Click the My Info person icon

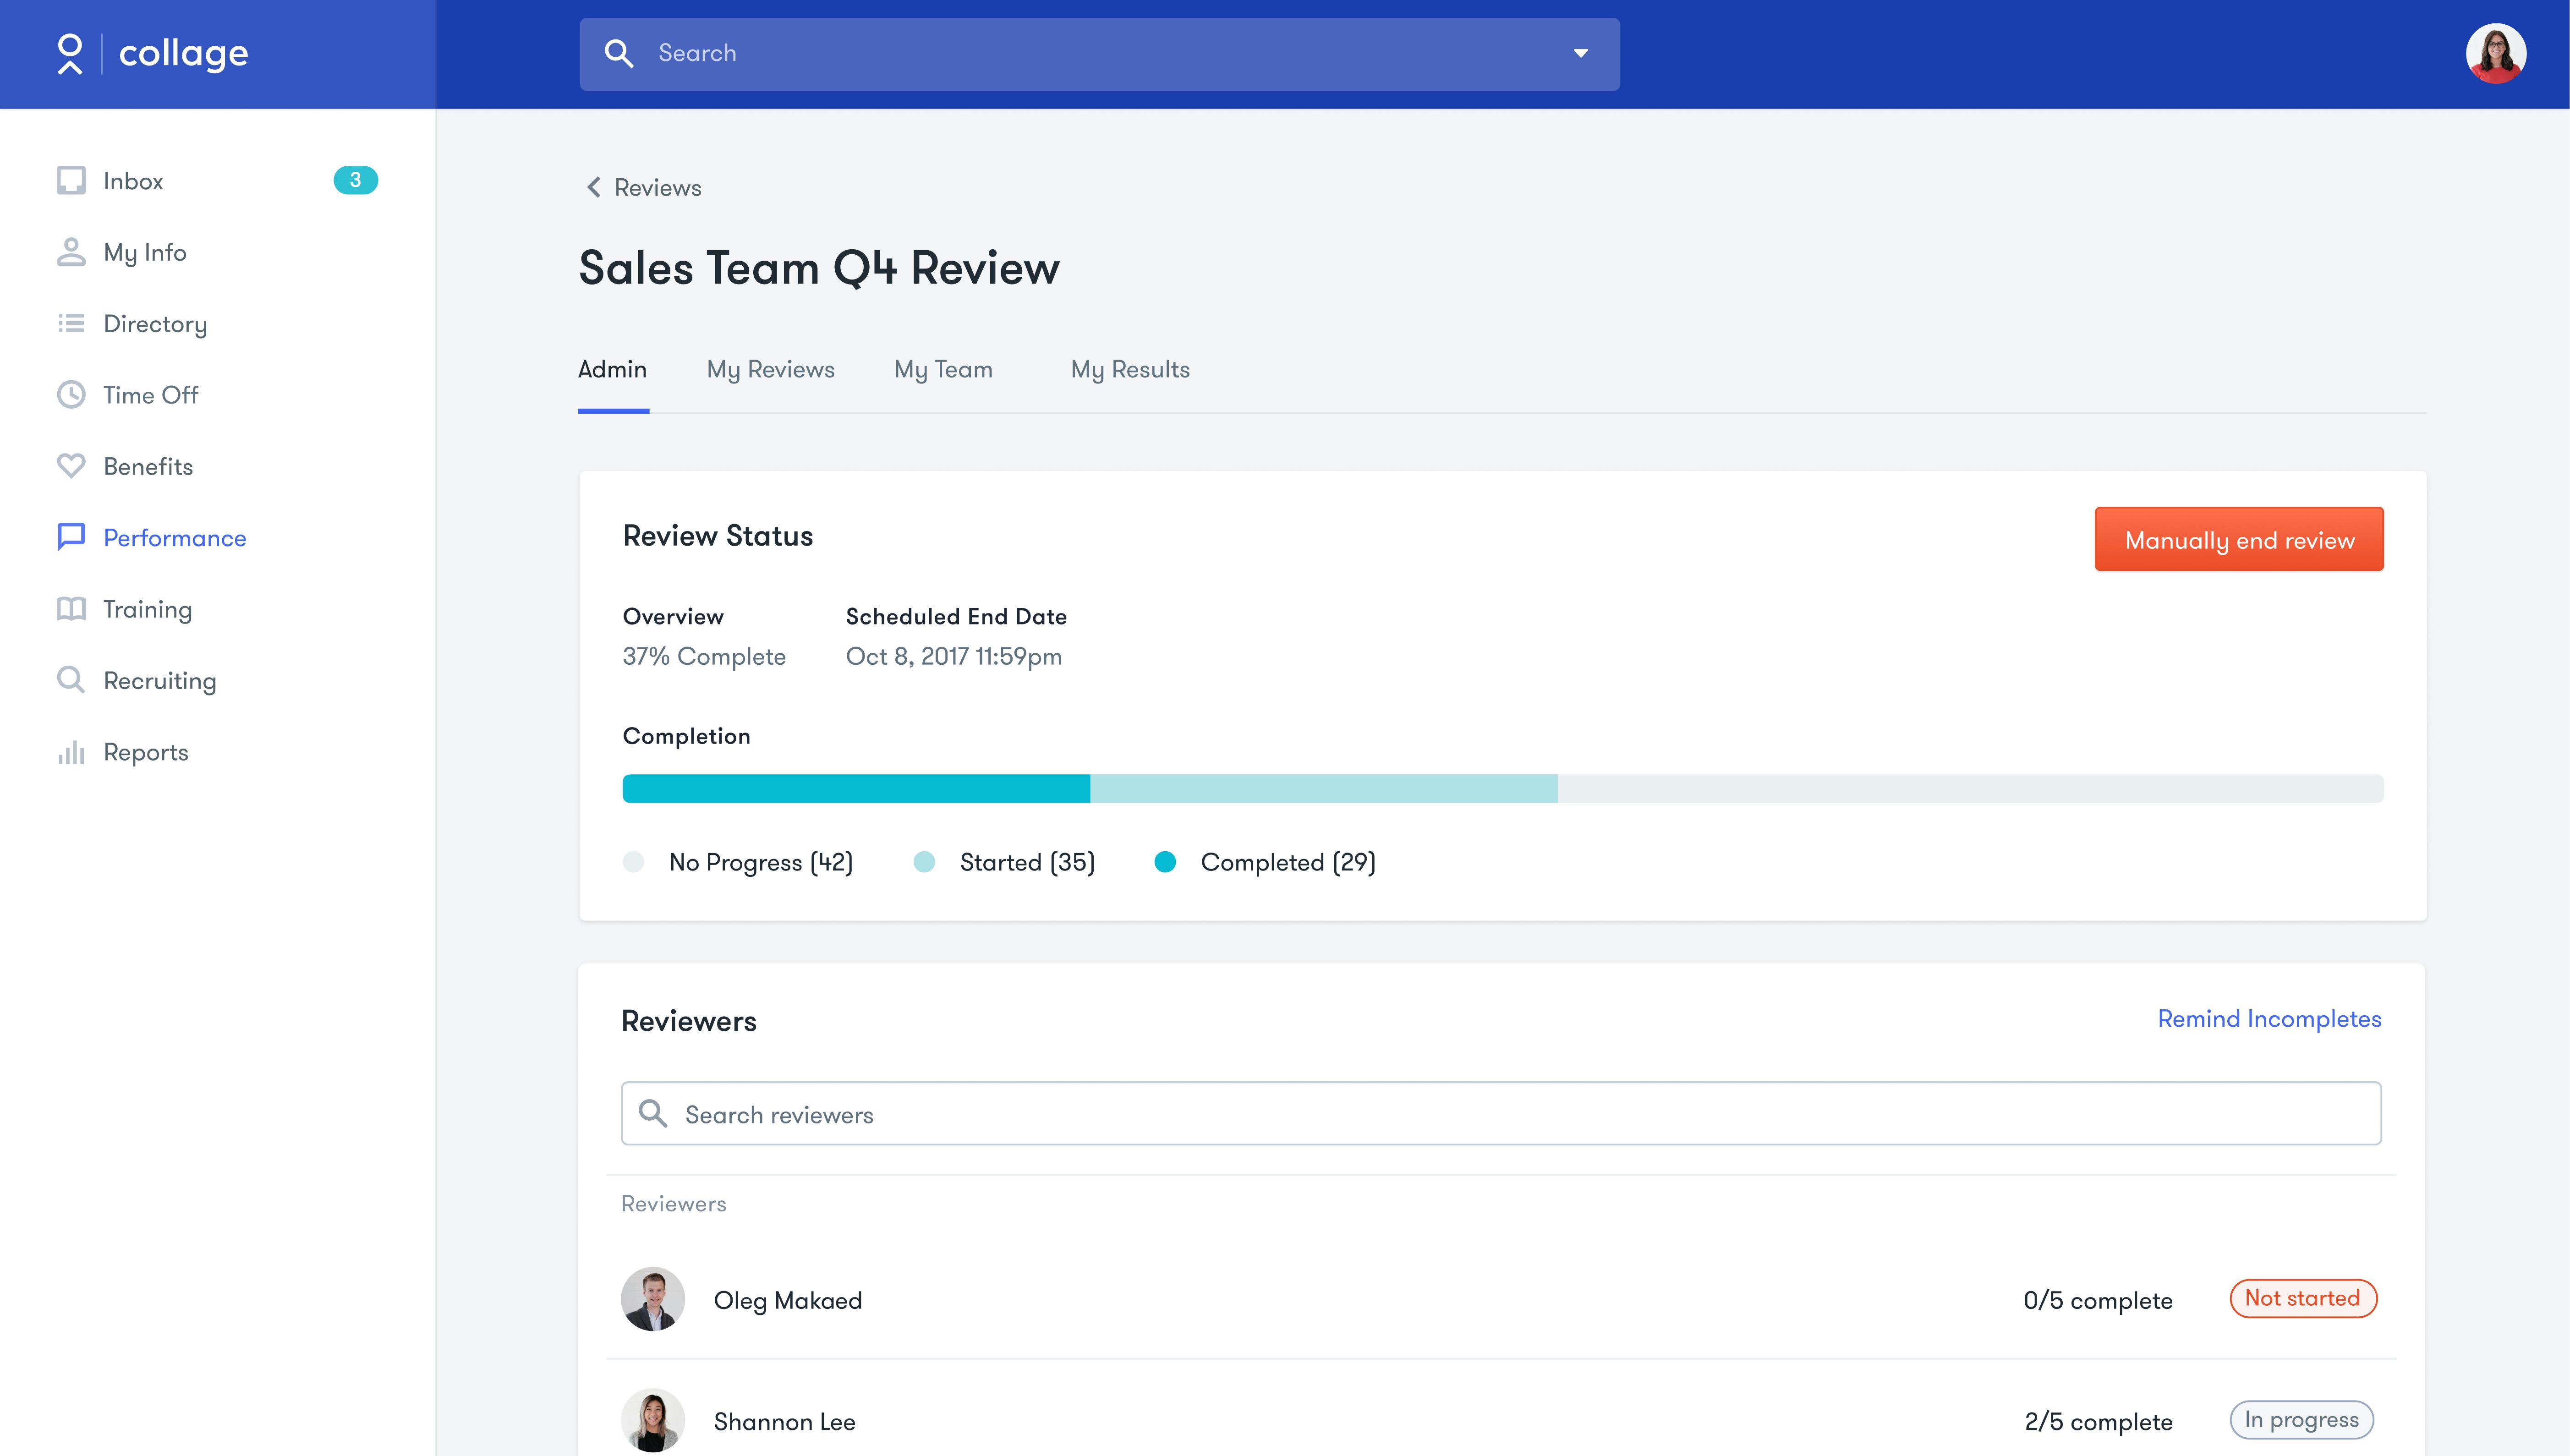click(x=71, y=252)
